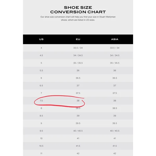Select EU 33.5 / 34 cell

(x=78, y=48)
